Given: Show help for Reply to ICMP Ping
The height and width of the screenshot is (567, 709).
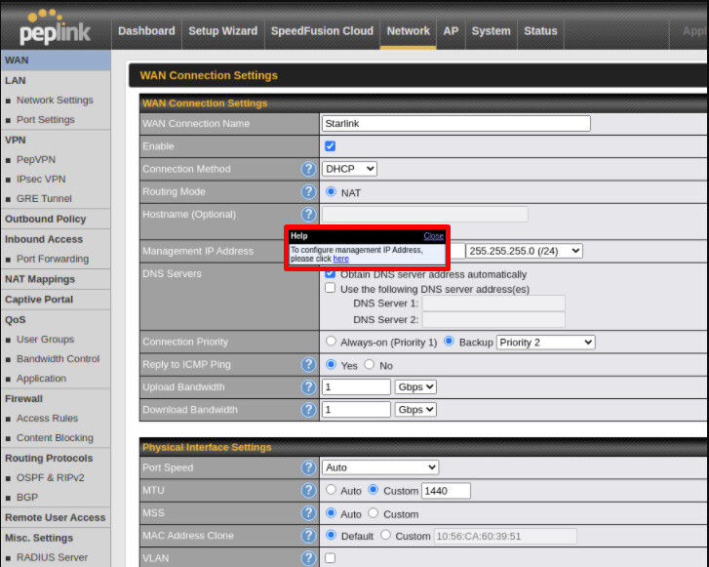Looking at the screenshot, I should tap(308, 365).
